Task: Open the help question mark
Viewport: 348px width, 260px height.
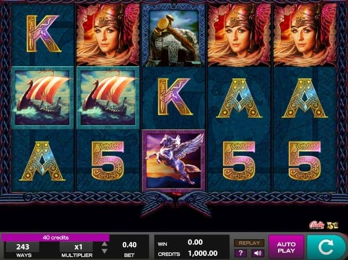Action: coord(240,253)
